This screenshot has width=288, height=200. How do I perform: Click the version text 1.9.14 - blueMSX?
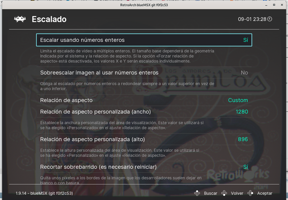[44, 193]
